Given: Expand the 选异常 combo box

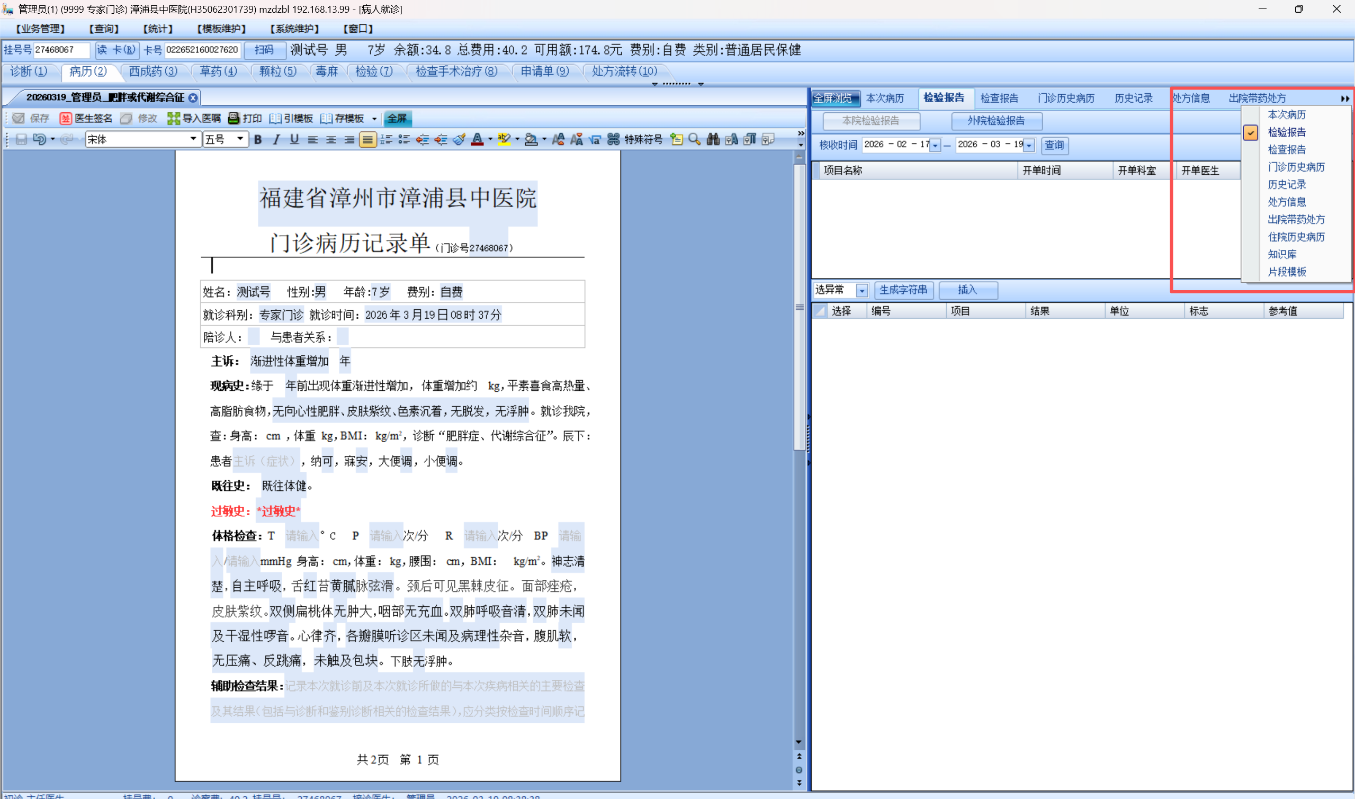Looking at the screenshot, I should (862, 291).
